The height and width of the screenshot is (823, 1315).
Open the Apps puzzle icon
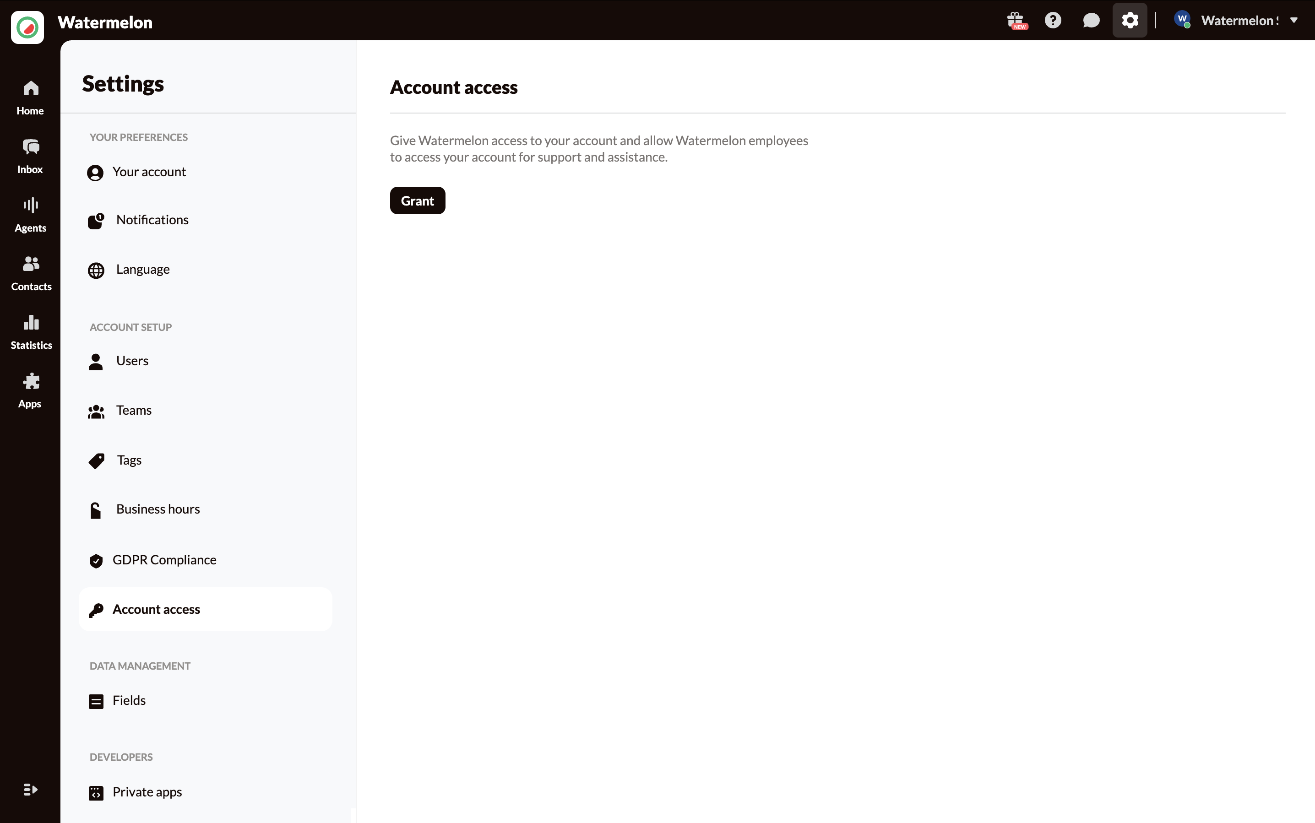coord(31,381)
